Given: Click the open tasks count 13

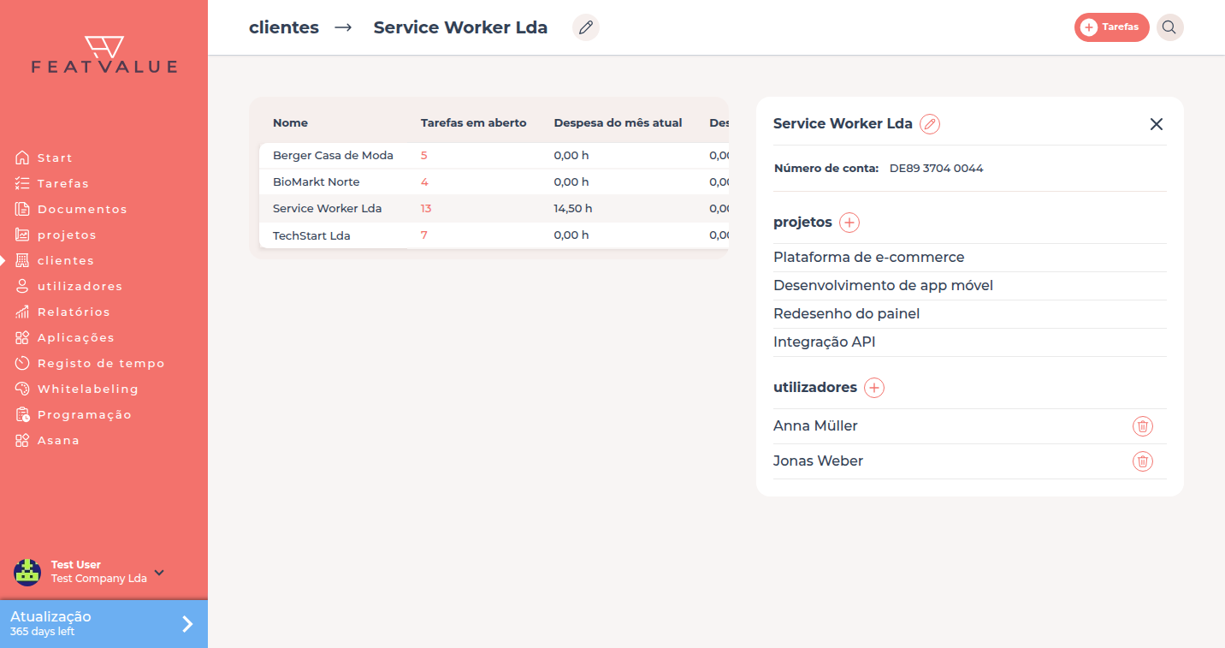Looking at the screenshot, I should (x=426, y=209).
